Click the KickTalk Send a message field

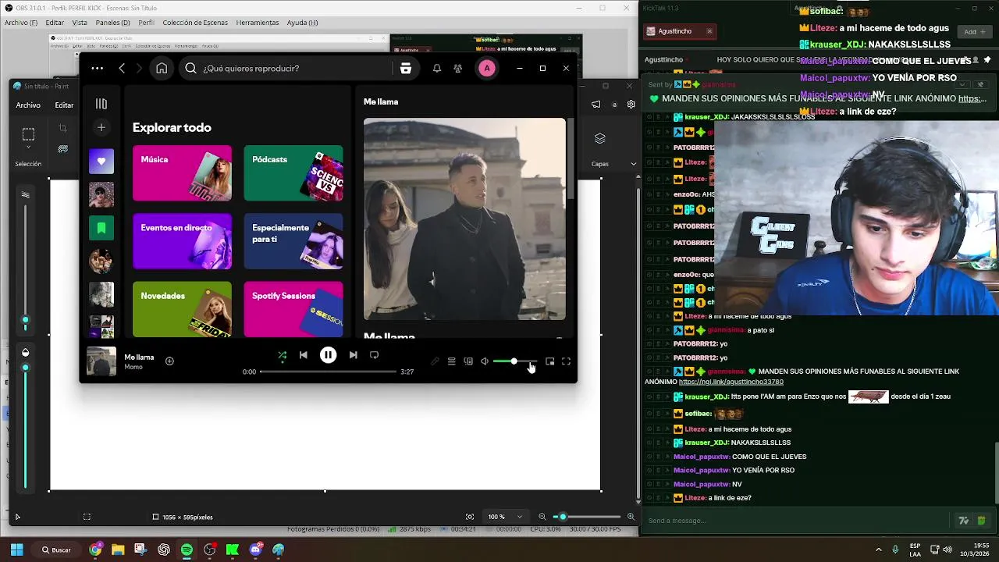pos(796,521)
